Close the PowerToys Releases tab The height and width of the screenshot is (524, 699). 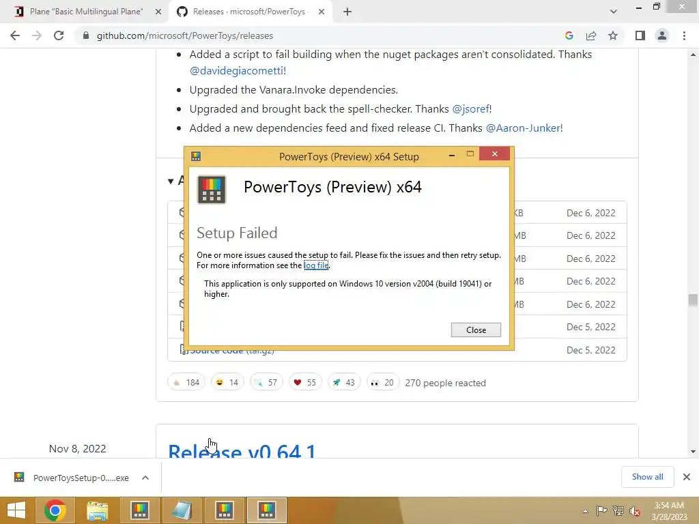point(322,12)
